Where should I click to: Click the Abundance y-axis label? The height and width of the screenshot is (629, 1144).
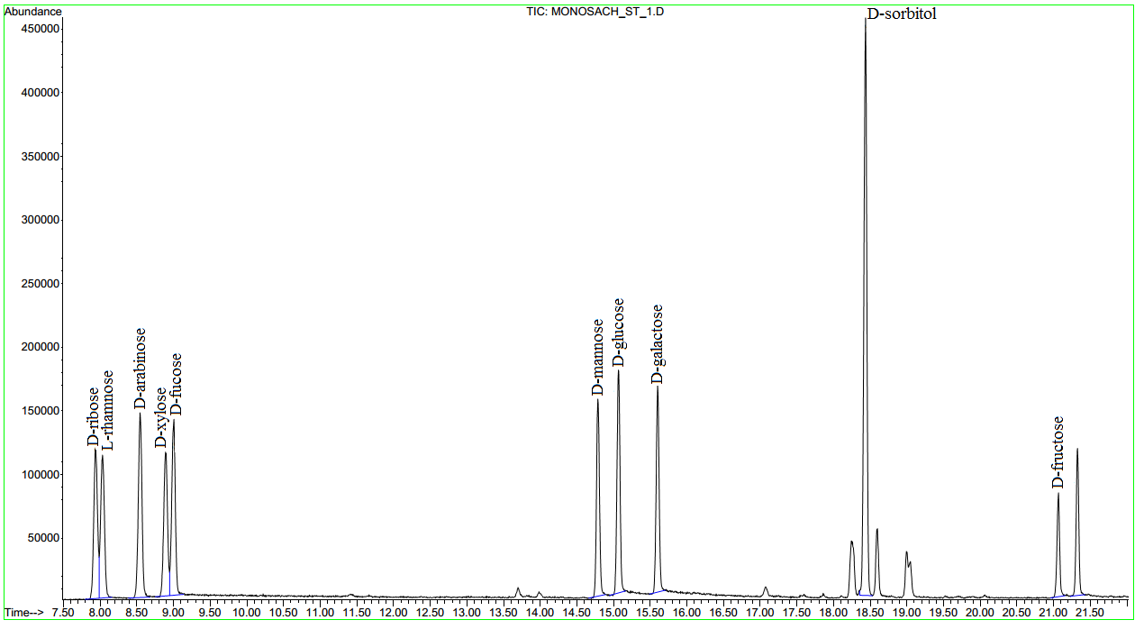(33, 12)
